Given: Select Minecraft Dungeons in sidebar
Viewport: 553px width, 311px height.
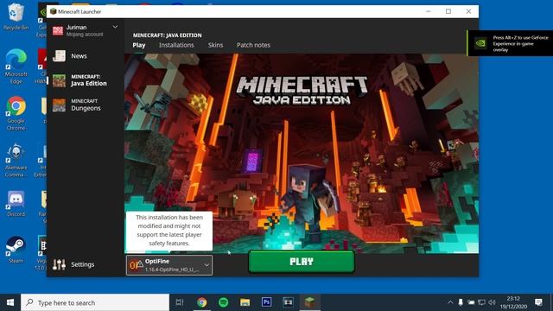Looking at the screenshot, I should [85, 105].
